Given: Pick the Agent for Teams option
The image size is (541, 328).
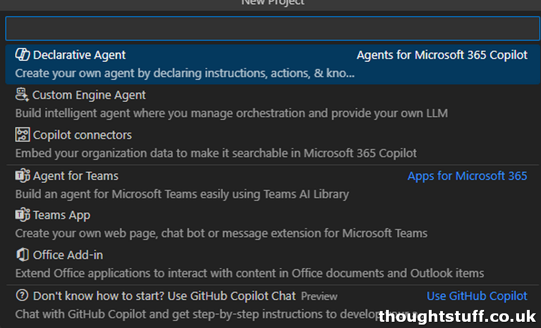Looking at the screenshot, I should [x=273, y=185].
